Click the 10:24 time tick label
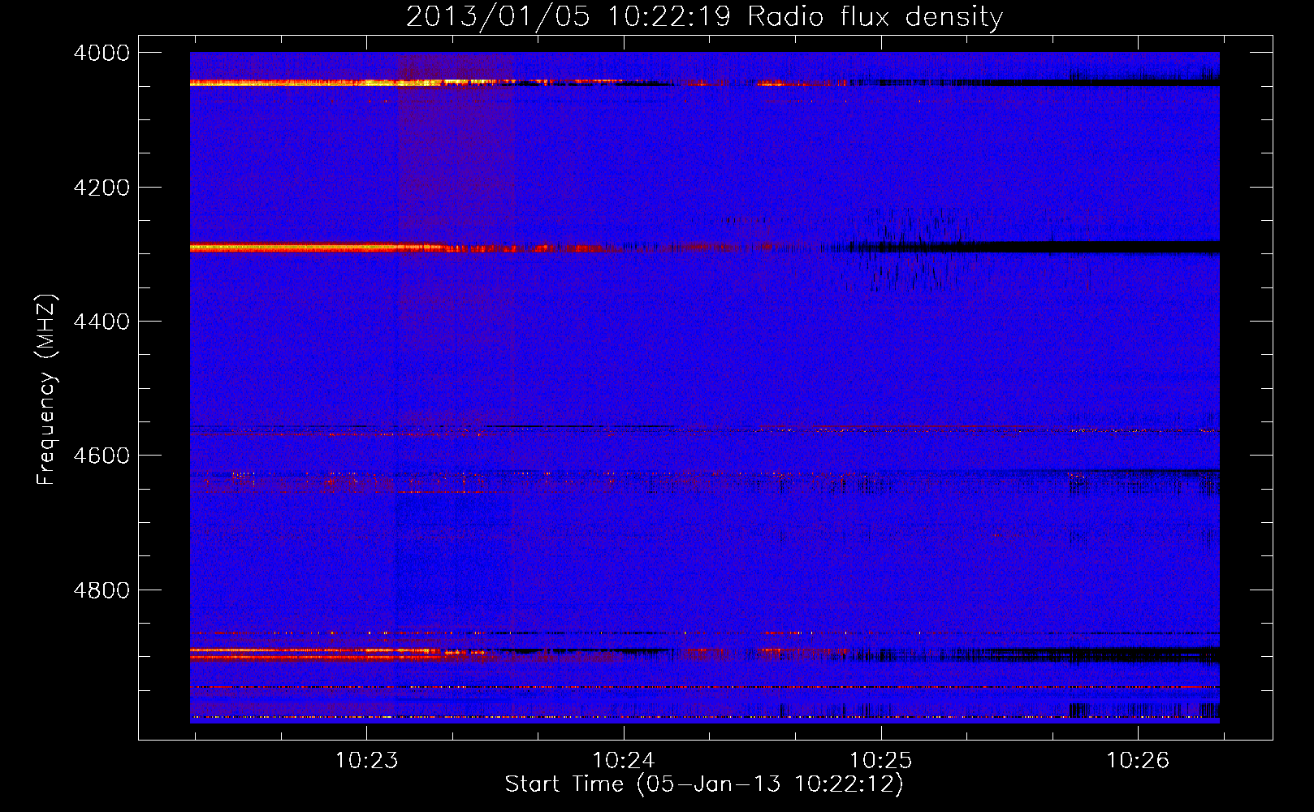The image size is (1314, 812). [x=624, y=761]
